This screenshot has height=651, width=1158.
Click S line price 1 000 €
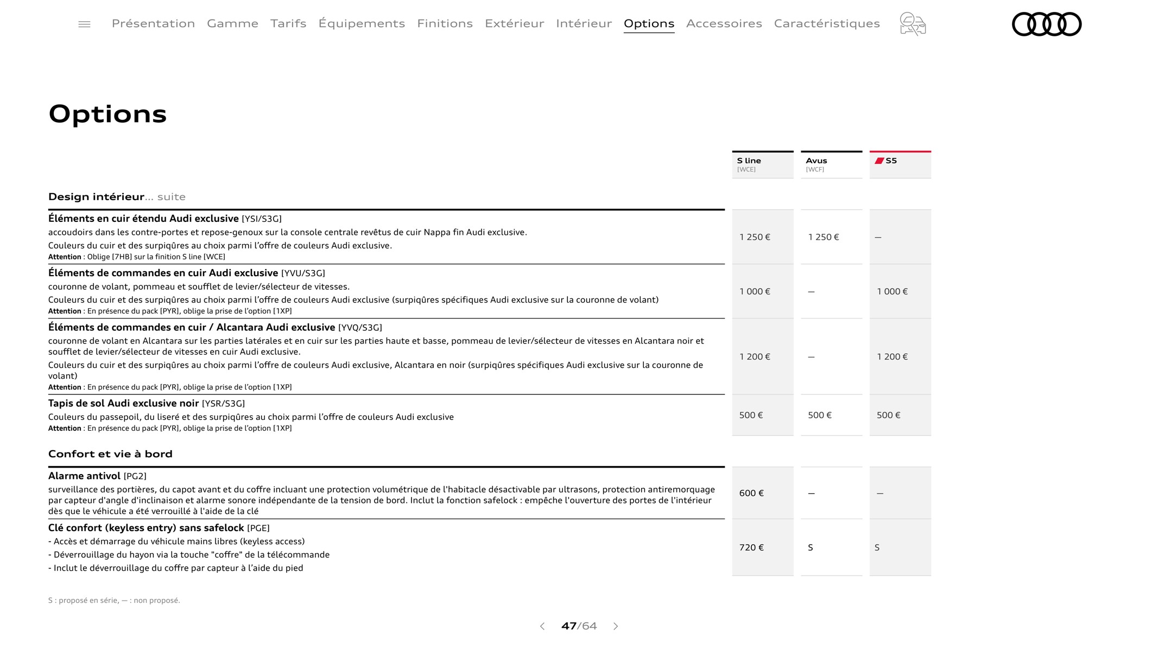[755, 291]
